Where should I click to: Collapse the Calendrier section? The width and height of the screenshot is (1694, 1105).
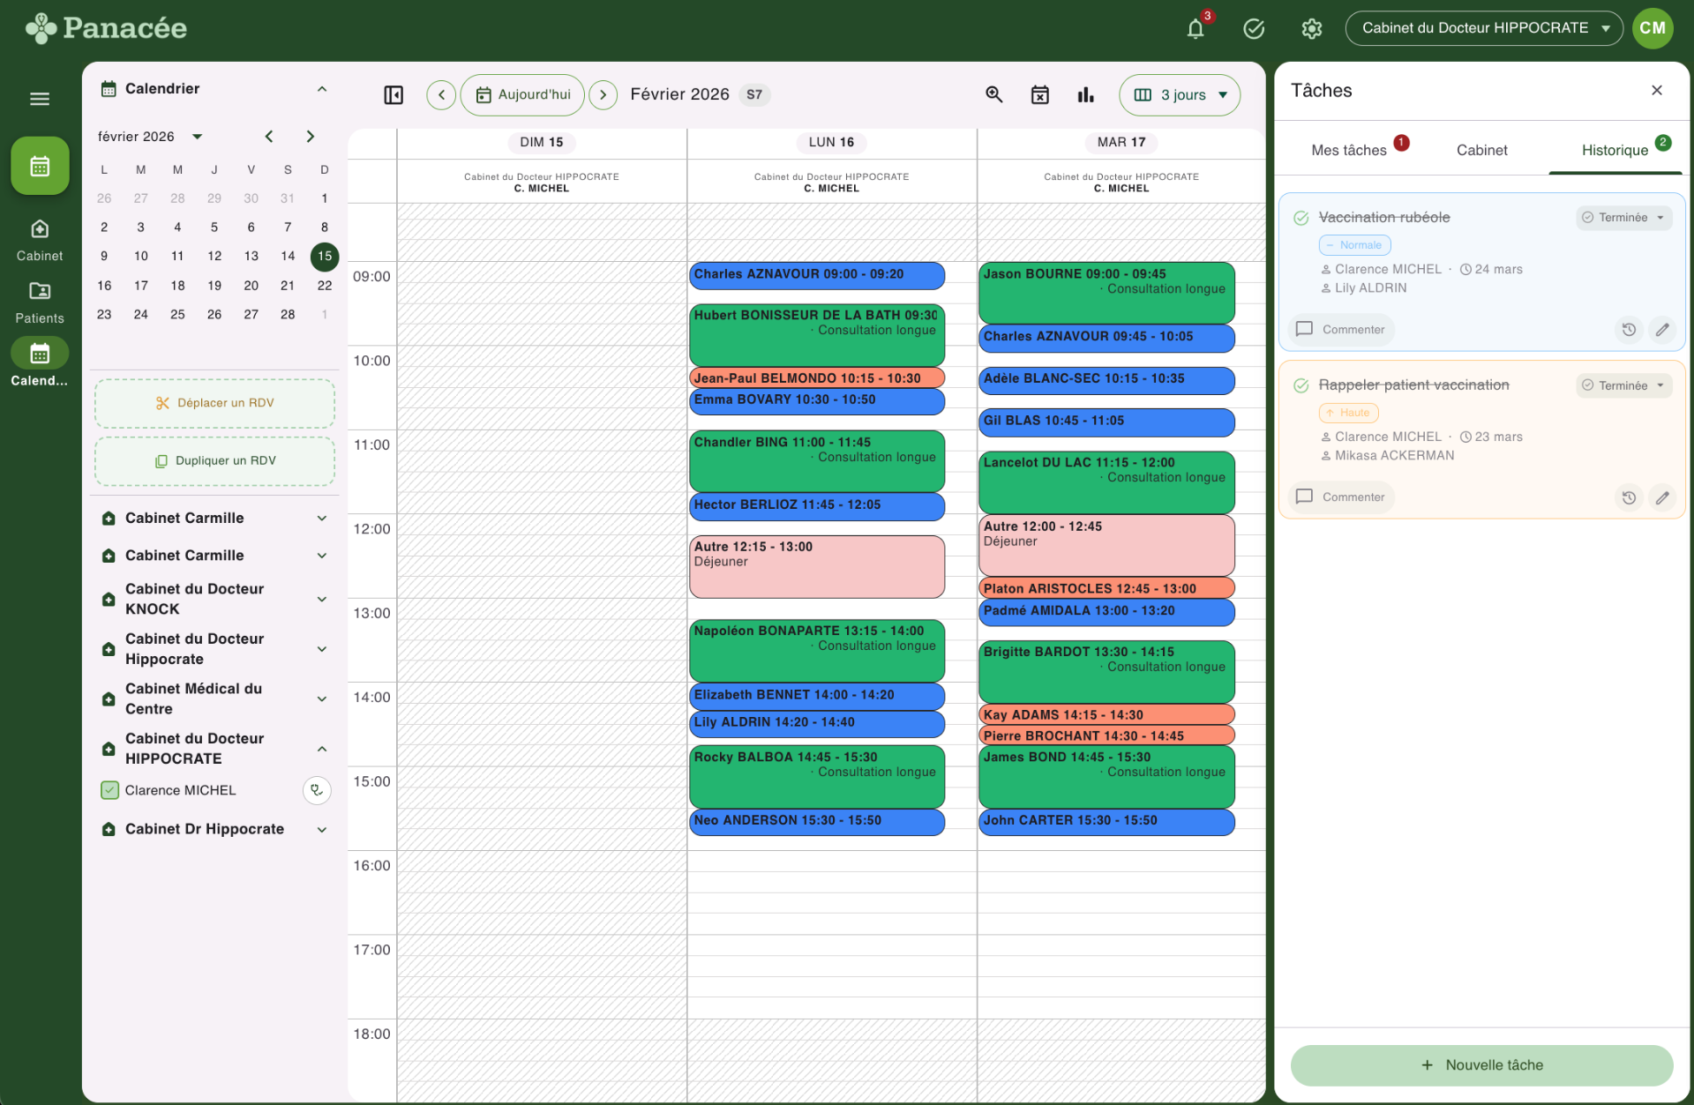322,88
